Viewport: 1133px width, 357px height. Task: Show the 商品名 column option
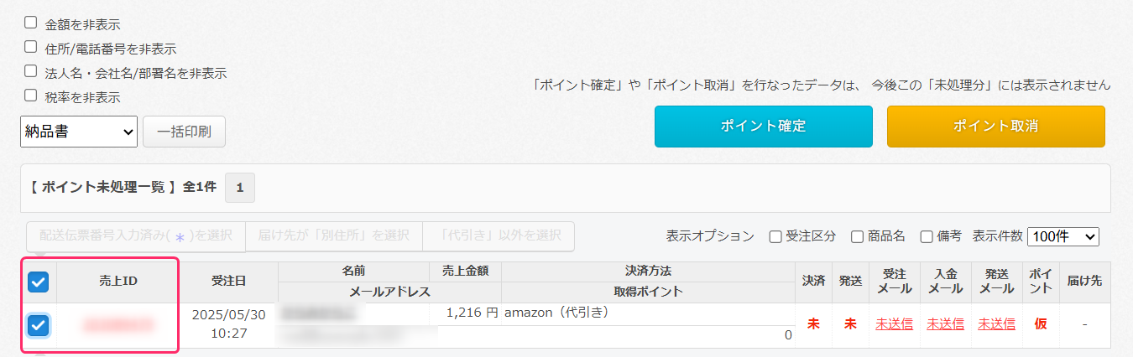857,237
